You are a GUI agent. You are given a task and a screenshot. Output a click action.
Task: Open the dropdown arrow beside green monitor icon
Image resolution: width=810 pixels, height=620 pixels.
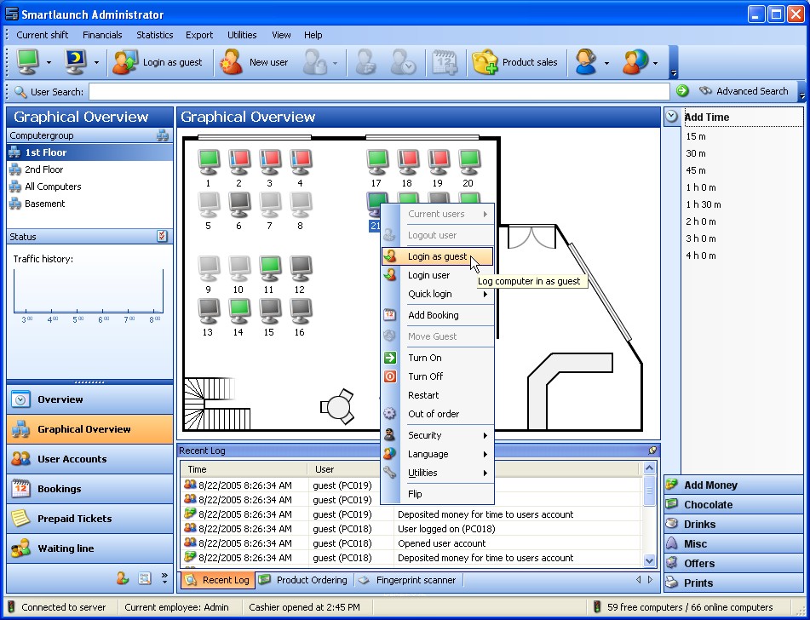pos(49,62)
